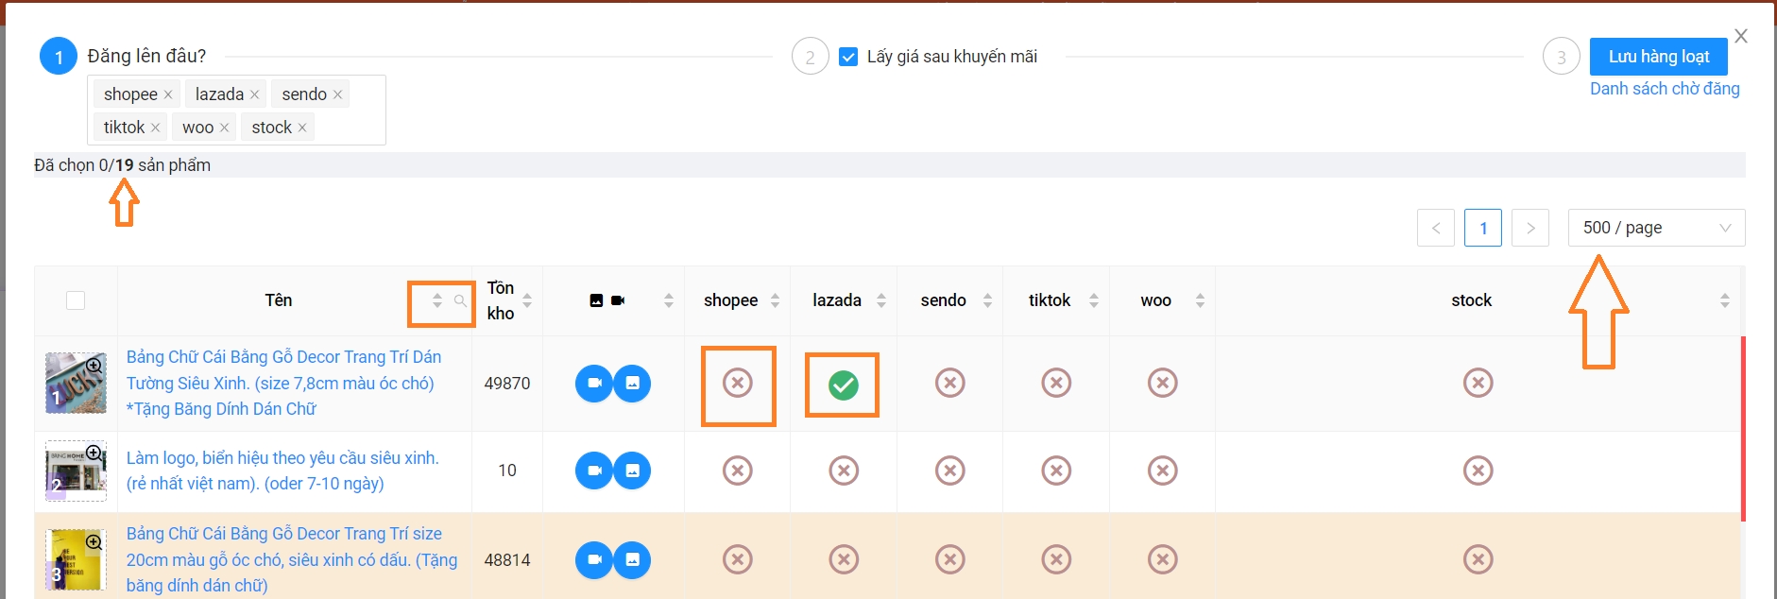Open the first product's thumbnail image

tap(76, 384)
